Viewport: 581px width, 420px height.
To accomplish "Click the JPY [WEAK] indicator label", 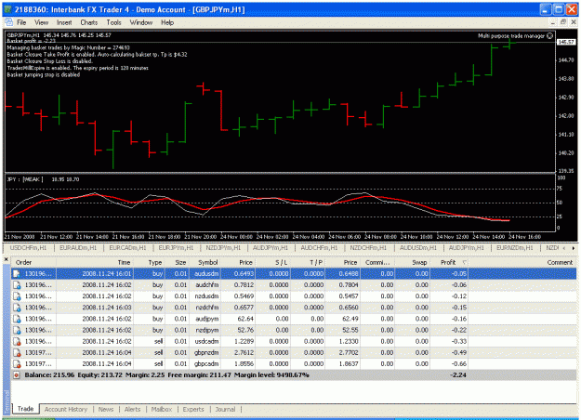I will tap(25, 179).
